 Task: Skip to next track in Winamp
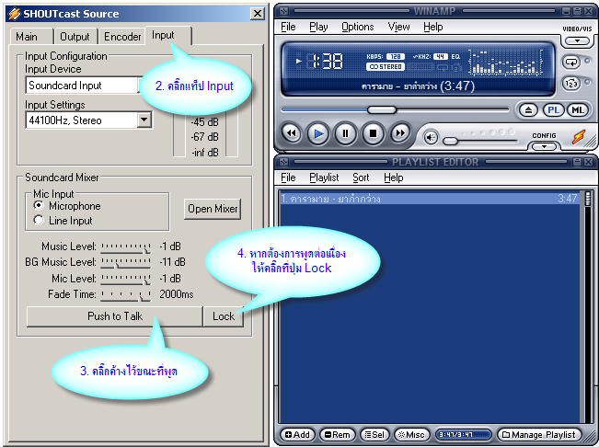point(399,133)
